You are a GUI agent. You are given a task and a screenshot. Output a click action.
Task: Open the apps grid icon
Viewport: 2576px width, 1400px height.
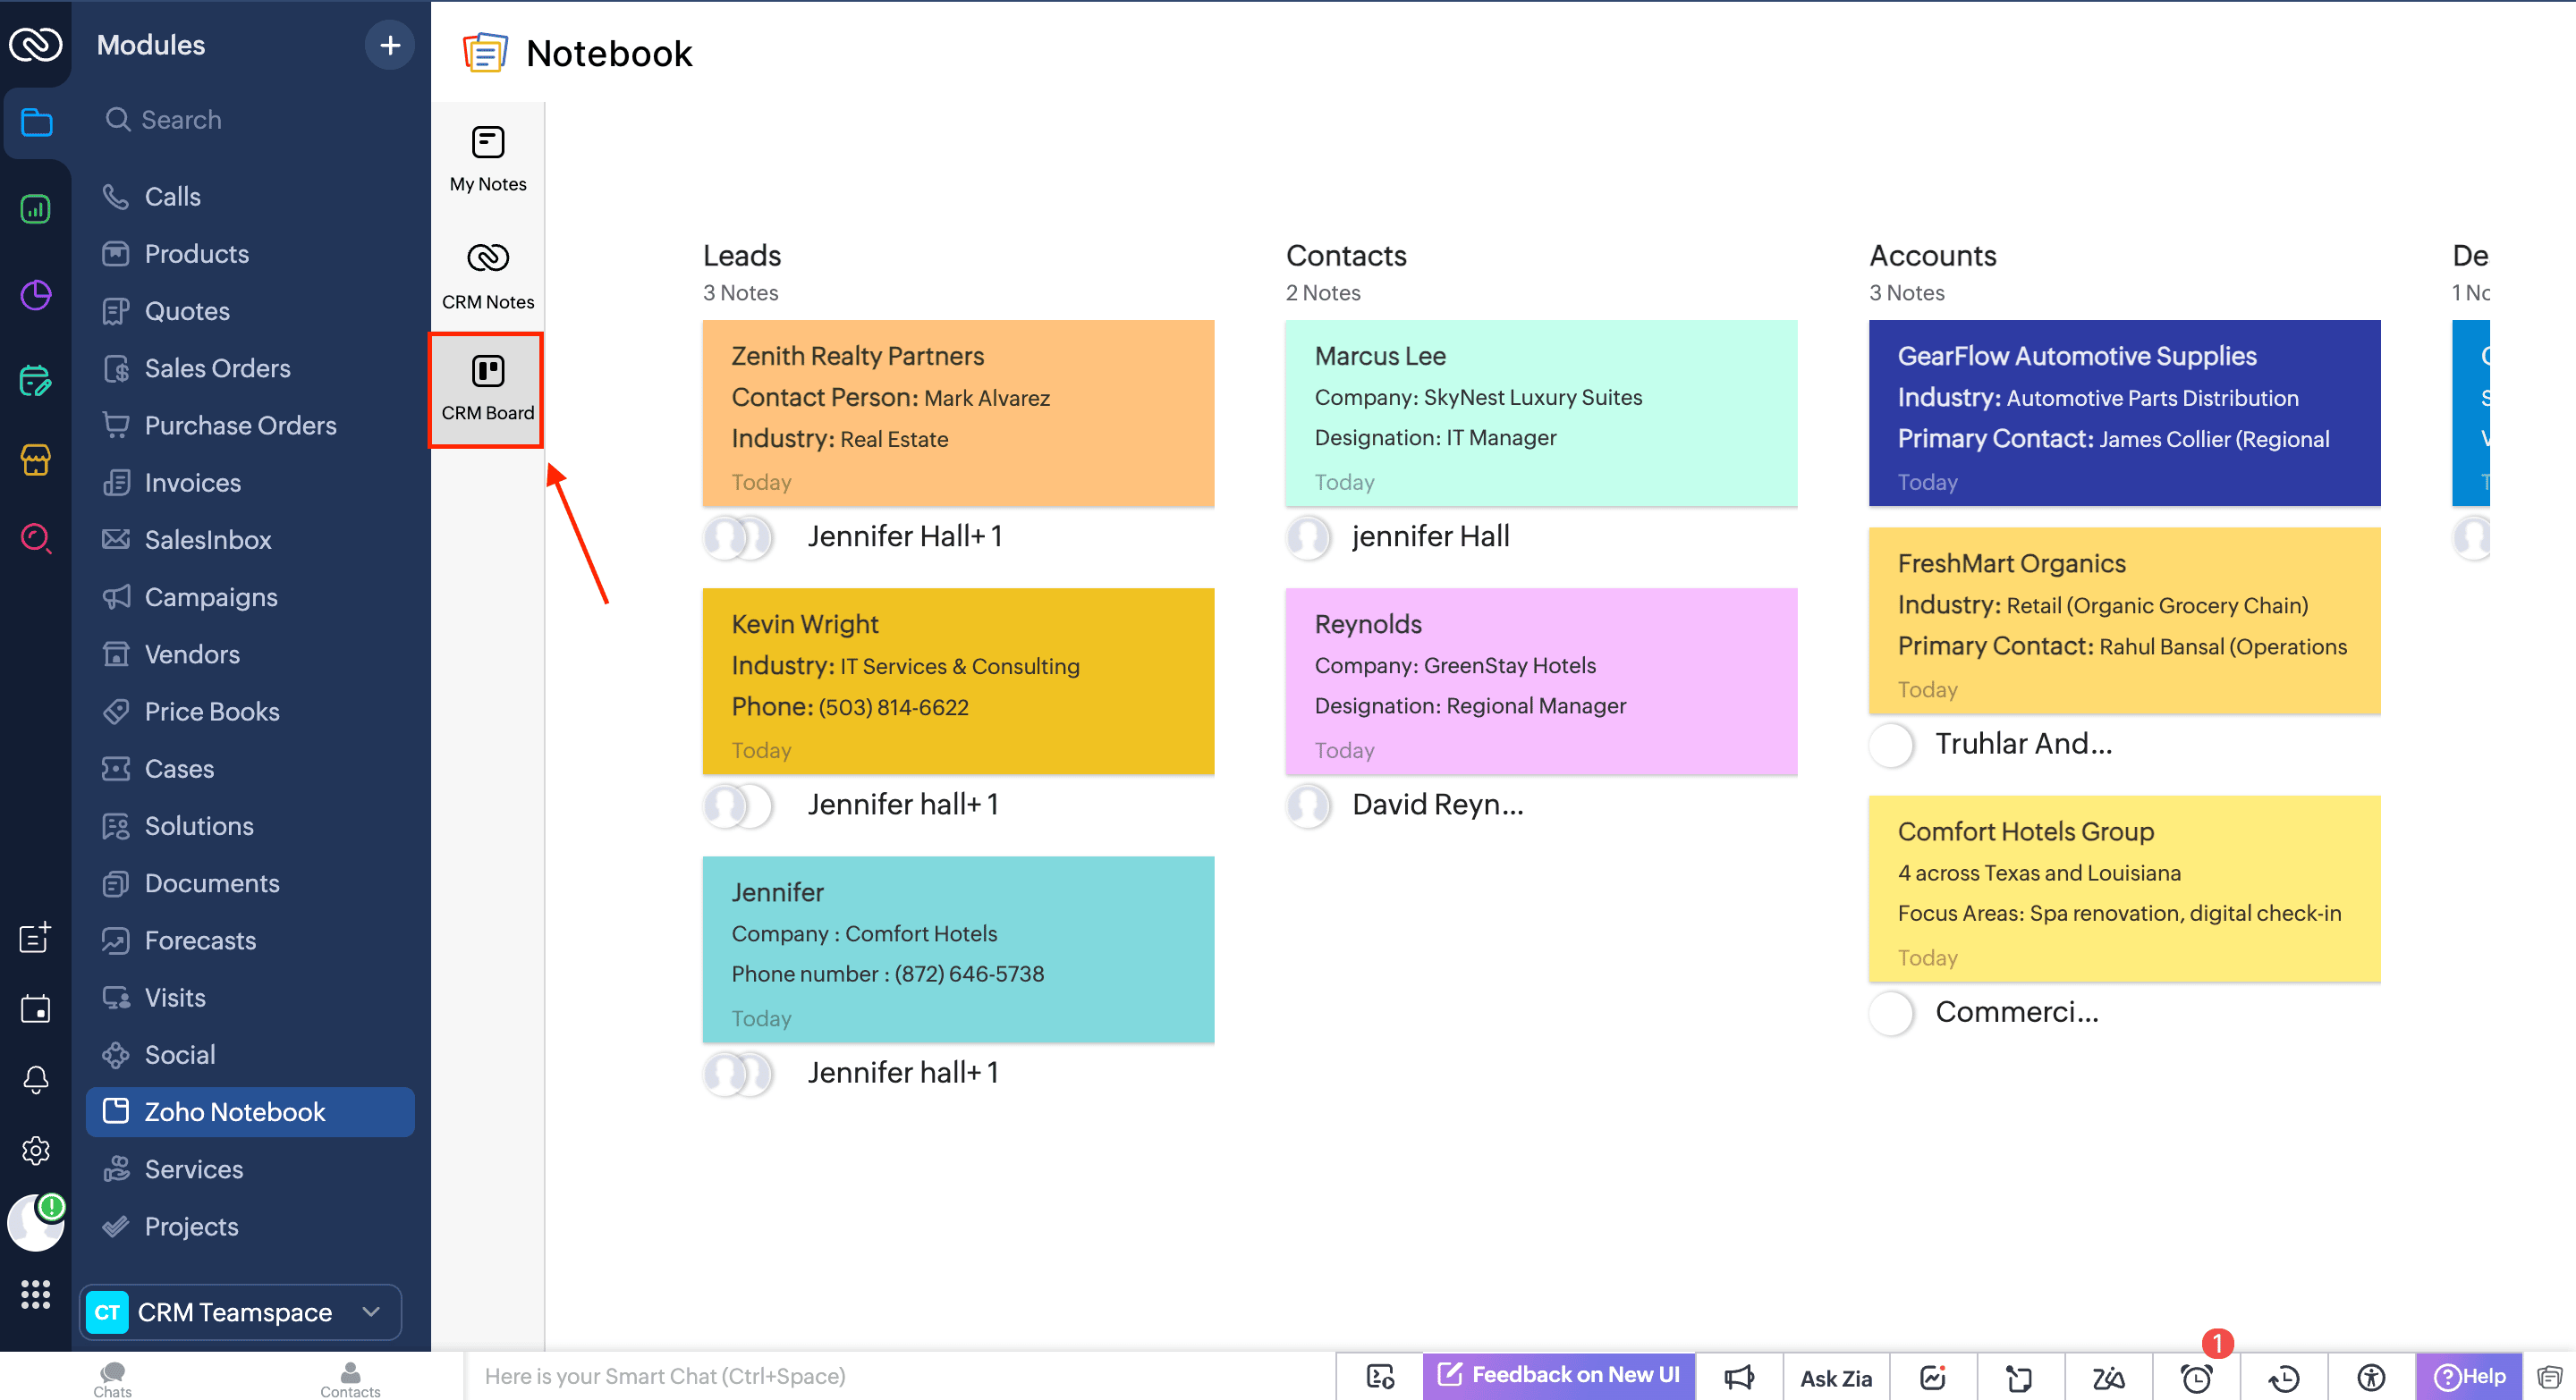pyautogui.click(x=36, y=1295)
